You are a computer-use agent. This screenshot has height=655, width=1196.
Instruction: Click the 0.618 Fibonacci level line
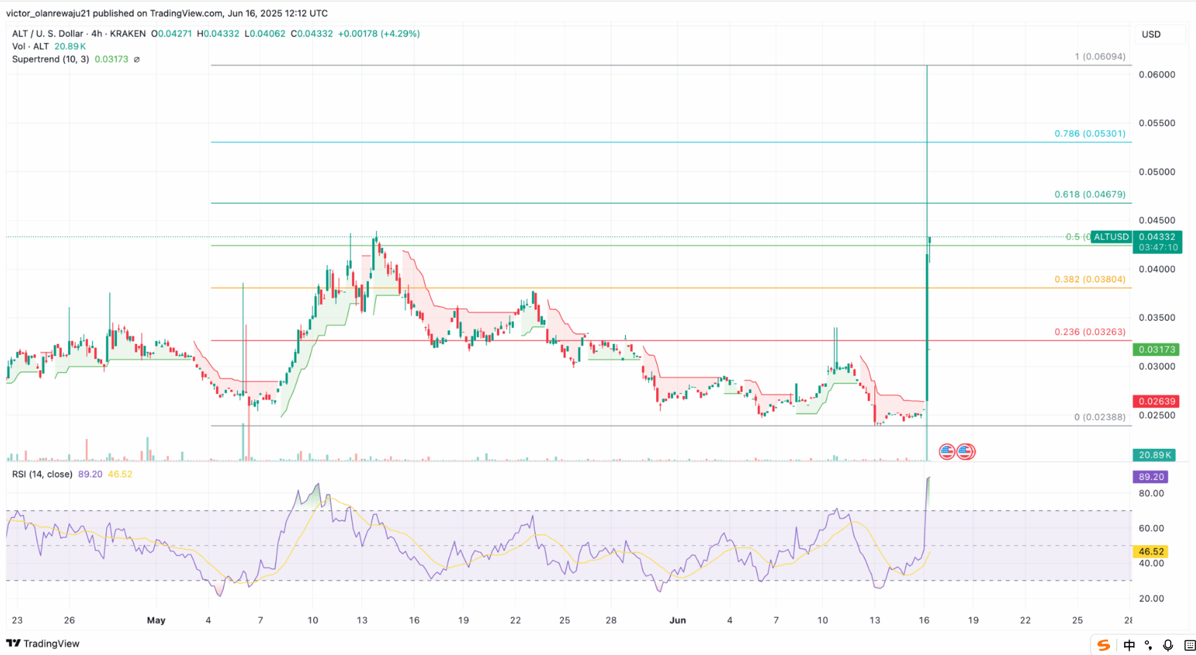coord(634,201)
